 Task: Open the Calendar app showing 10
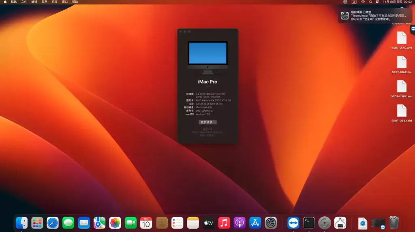tap(146, 223)
